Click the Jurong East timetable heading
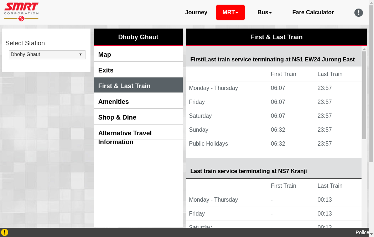The image size is (374, 237). (272, 60)
